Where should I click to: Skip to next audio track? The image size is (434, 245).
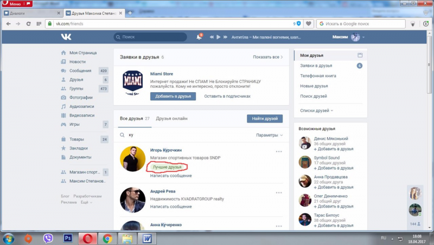pos(225,37)
